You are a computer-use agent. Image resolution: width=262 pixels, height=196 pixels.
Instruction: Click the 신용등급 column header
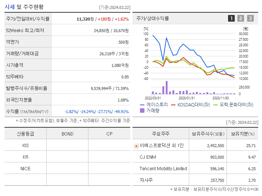point(25,134)
